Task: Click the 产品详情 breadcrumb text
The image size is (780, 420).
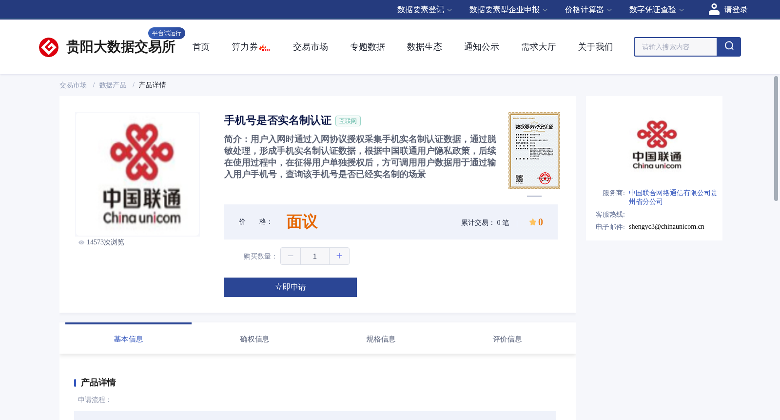Action: tap(153, 85)
